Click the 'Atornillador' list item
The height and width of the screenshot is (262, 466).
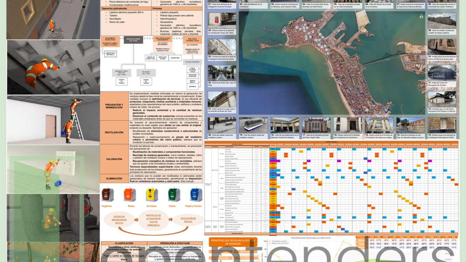click(x=116, y=18)
